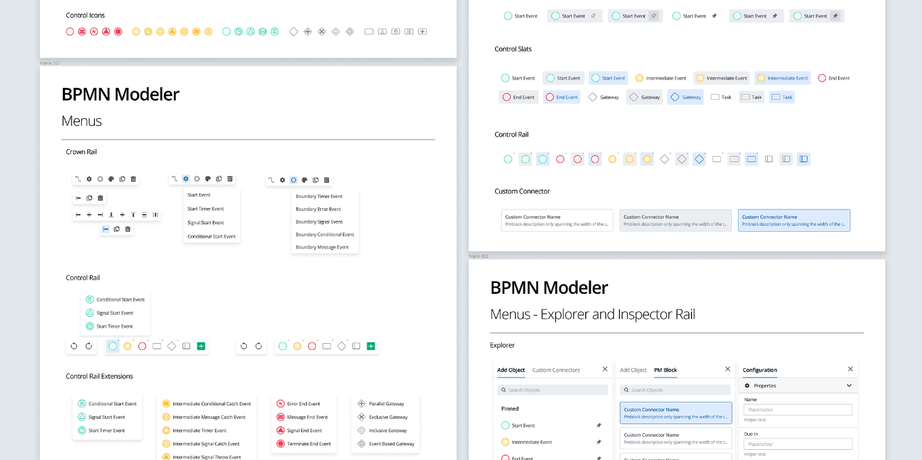Toggle the highlighted gear icon in the second crown rail
The width and height of the screenshot is (922, 460).
tap(185, 180)
